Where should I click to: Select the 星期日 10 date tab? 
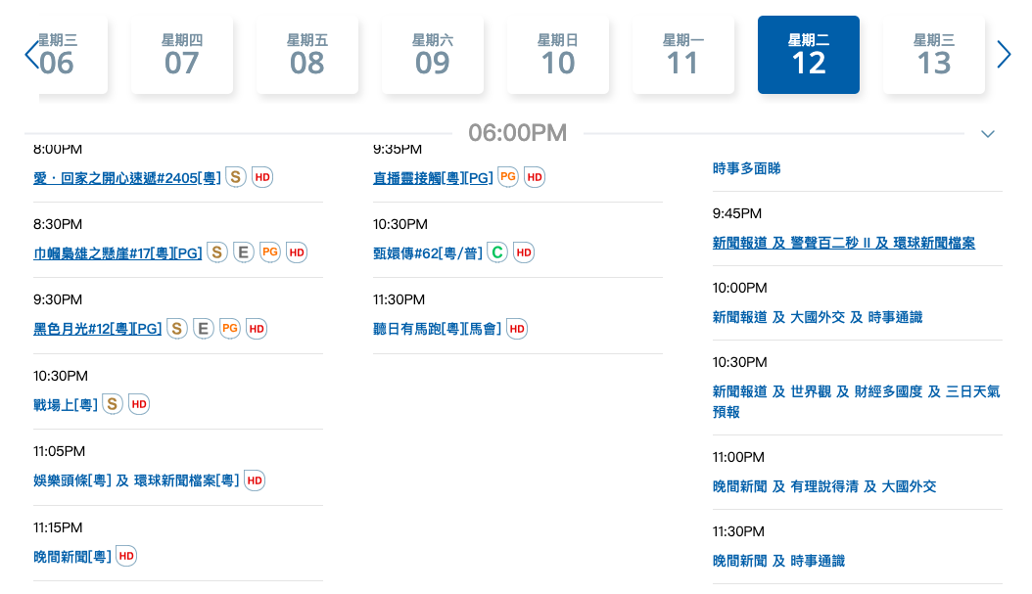pos(558,55)
